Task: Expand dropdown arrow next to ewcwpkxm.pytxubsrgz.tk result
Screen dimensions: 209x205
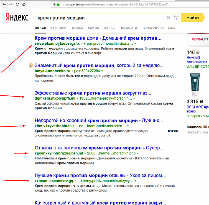Action: (x=135, y=44)
